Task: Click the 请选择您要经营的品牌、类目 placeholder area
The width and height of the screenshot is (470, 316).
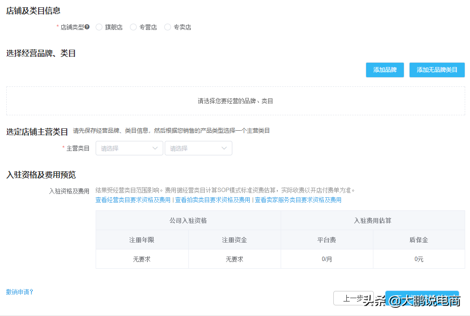Action: [x=236, y=101]
